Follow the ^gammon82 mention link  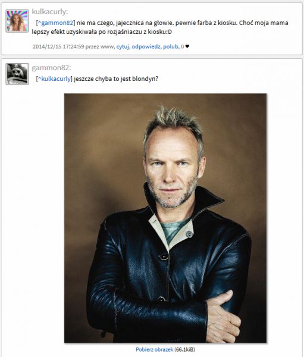55,23
